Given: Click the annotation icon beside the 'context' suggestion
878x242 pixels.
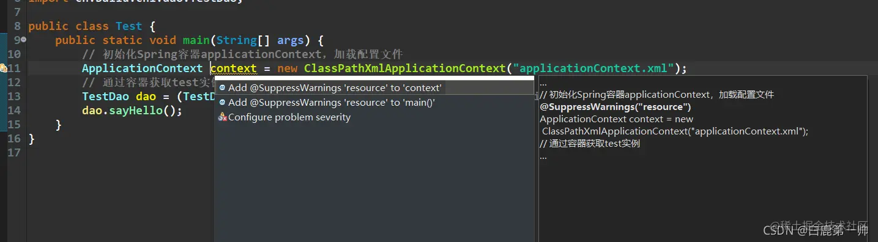Looking at the screenshot, I should [x=223, y=87].
